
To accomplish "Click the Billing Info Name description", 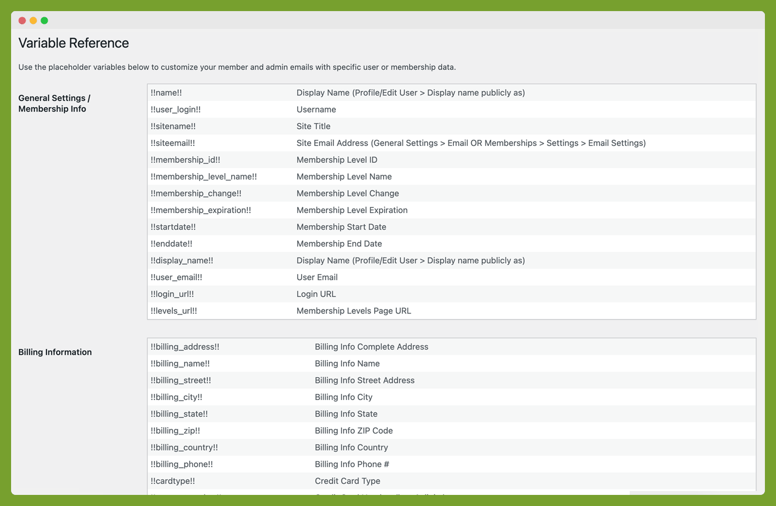I will 347,363.
